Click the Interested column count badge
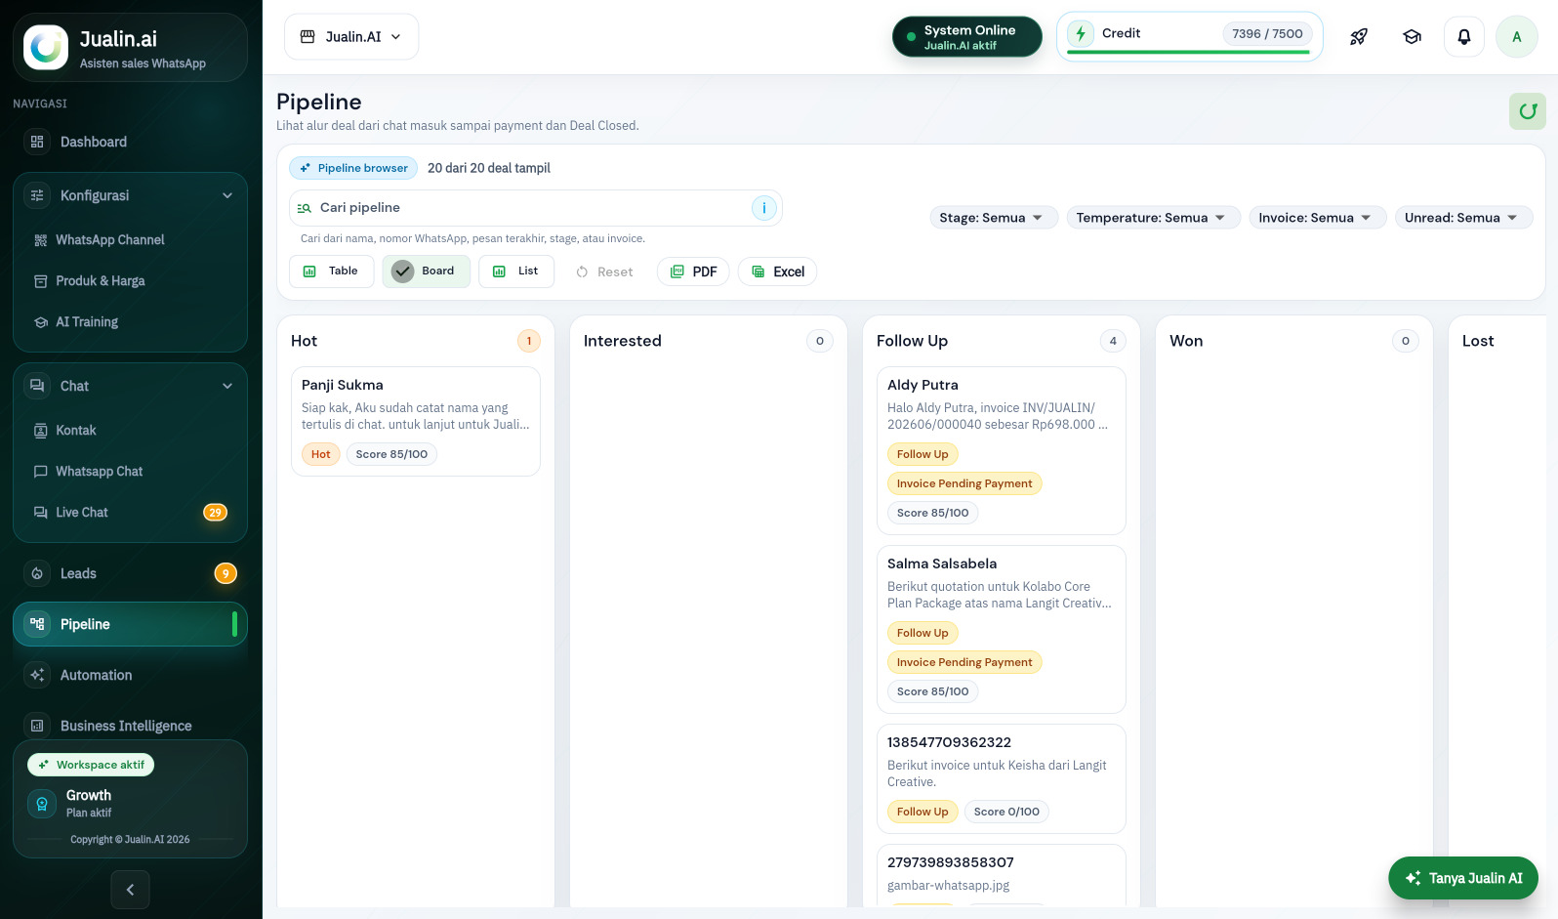This screenshot has height=919, width=1558. click(820, 341)
